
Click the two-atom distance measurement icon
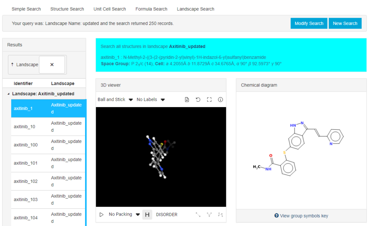tap(198, 214)
